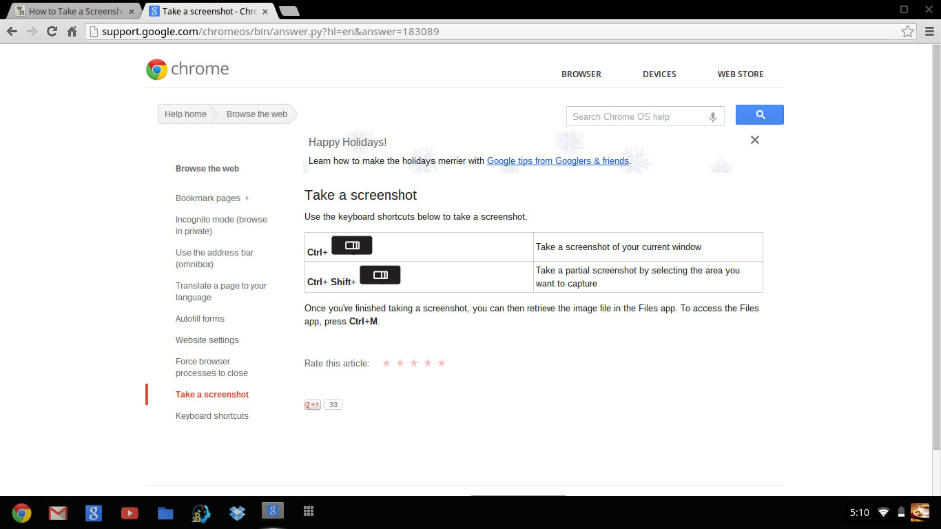The height and width of the screenshot is (529, 941).
Task: Reload the page with the refresh icon
Action: [x=52, y=31]
